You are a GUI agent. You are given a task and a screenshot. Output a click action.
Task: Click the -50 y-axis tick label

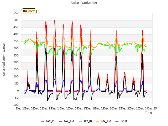16,98
